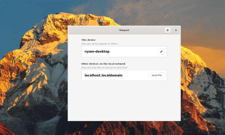Click the desktop right of Teleport window
This screenshot has height=135, width=225.
[202, 75]
